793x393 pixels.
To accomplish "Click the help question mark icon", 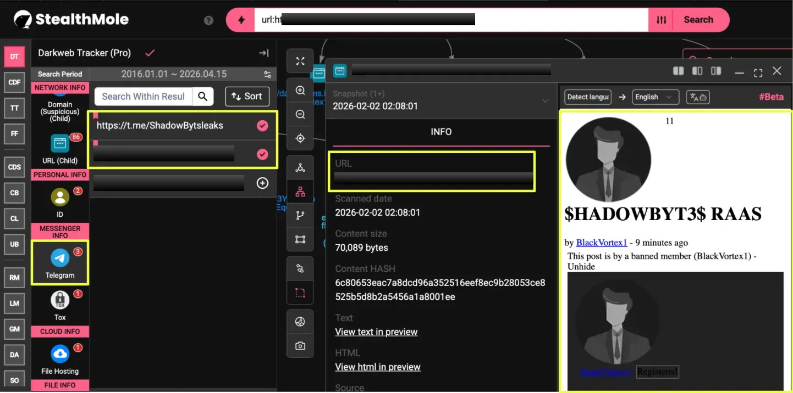I will tap(208, 20).
